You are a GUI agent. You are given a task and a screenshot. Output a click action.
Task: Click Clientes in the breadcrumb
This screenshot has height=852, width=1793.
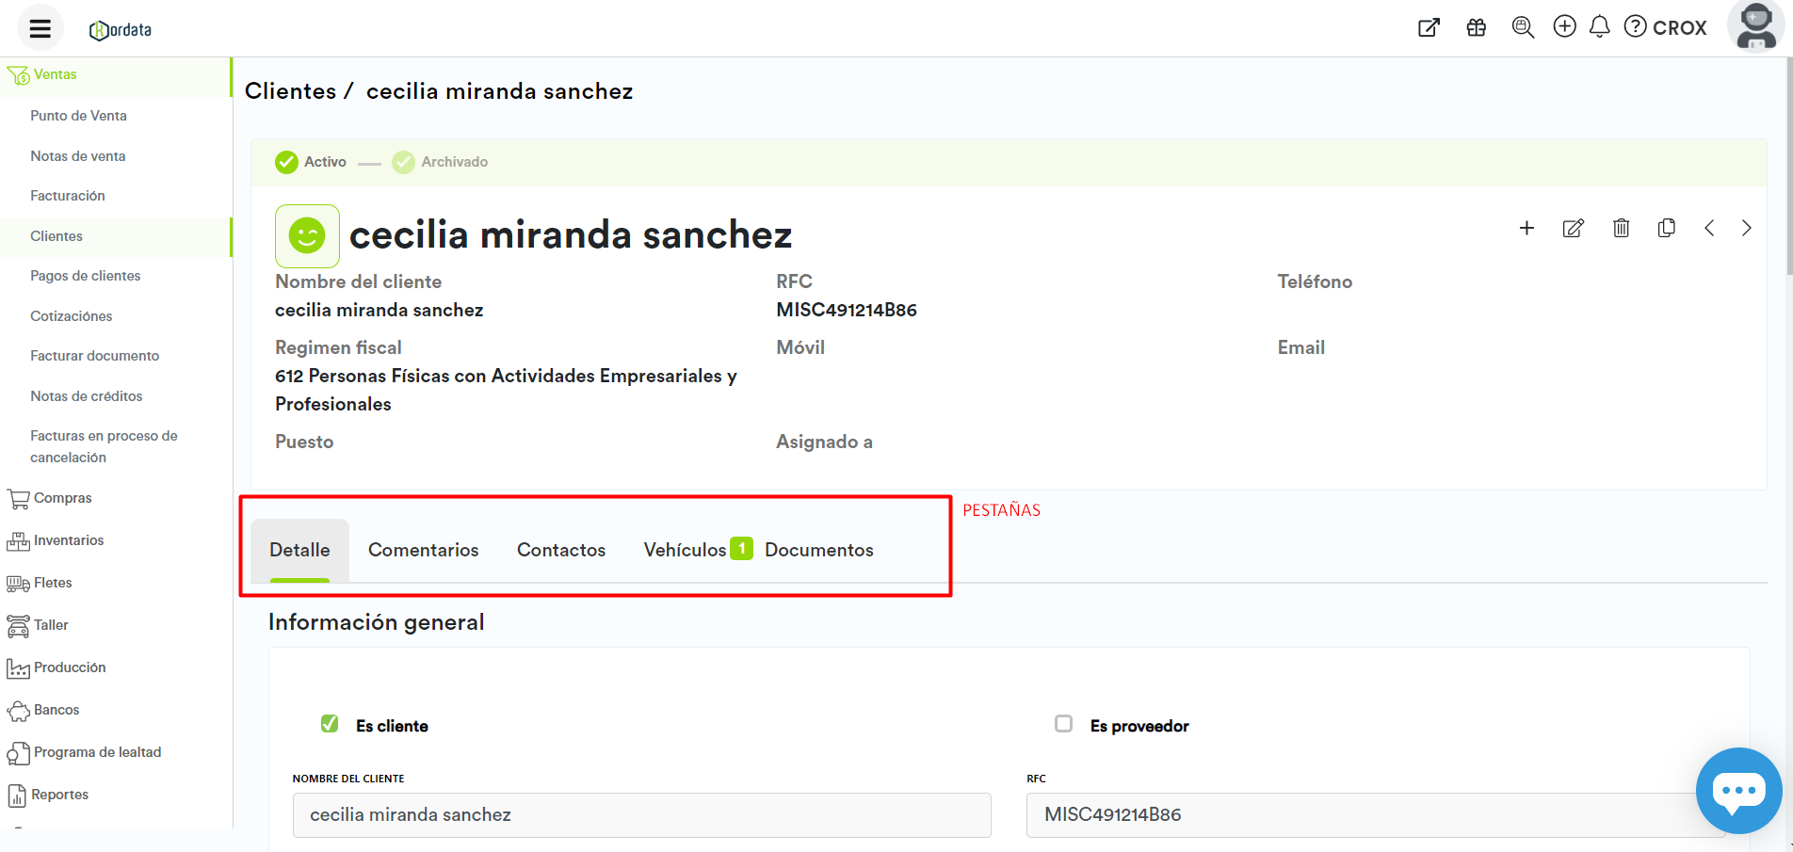point(290,91)
